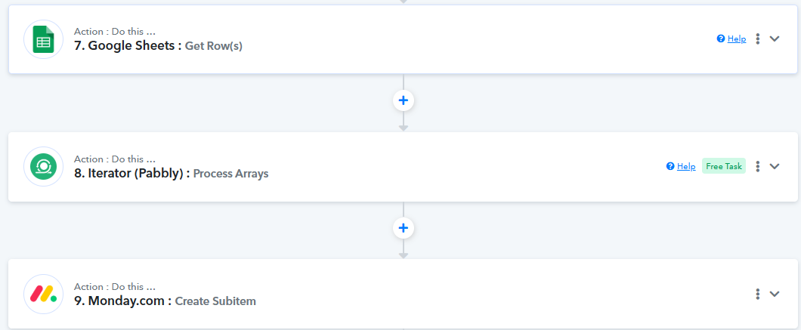Select the '7. Google Sheets' step title
Screen dimensions: 801x330
[x=128, y=45]
